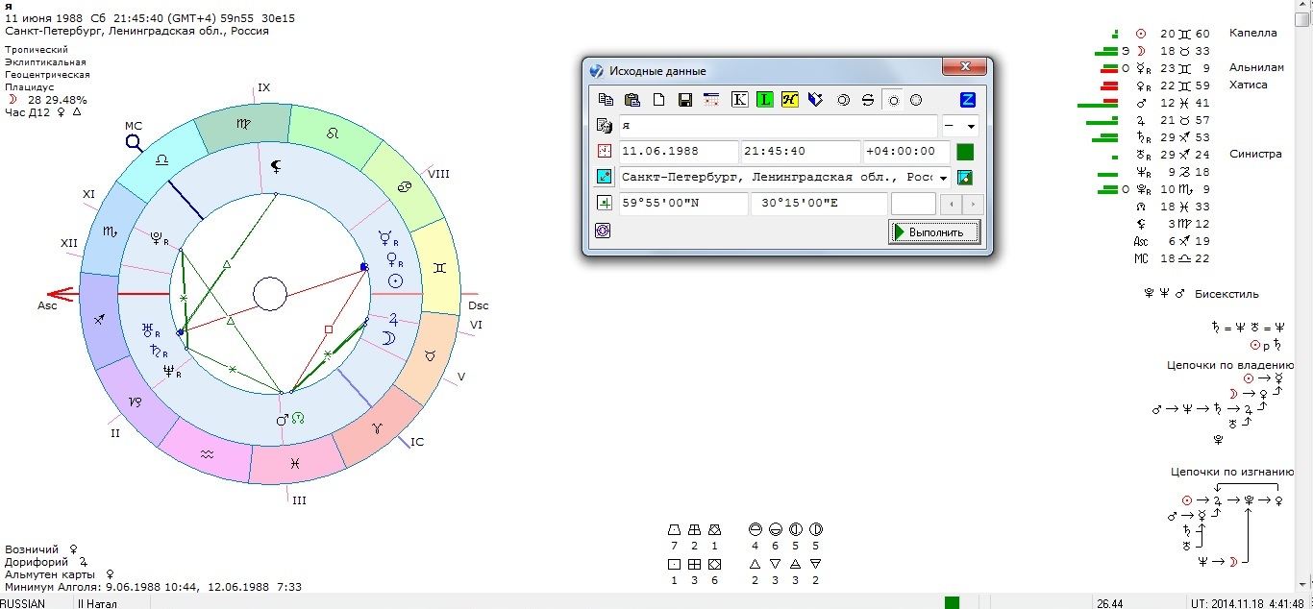
Task: Click the blue Z icon
Action: coord(968,100)
